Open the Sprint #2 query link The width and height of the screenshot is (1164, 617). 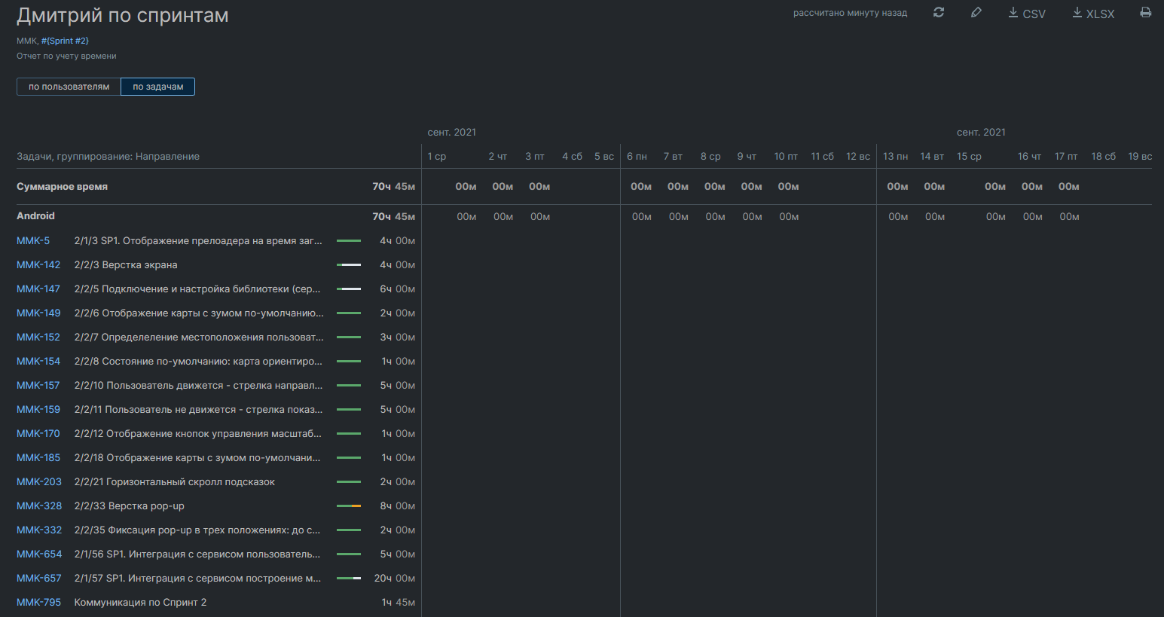click(65, 41)
